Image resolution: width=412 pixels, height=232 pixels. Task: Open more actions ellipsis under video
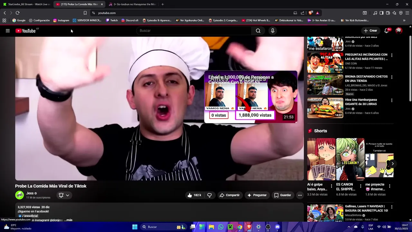coord(300,195)
